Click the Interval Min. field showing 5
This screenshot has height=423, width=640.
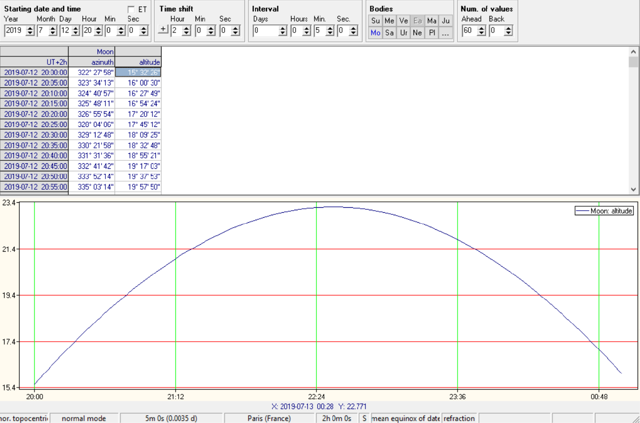(319, 30)
